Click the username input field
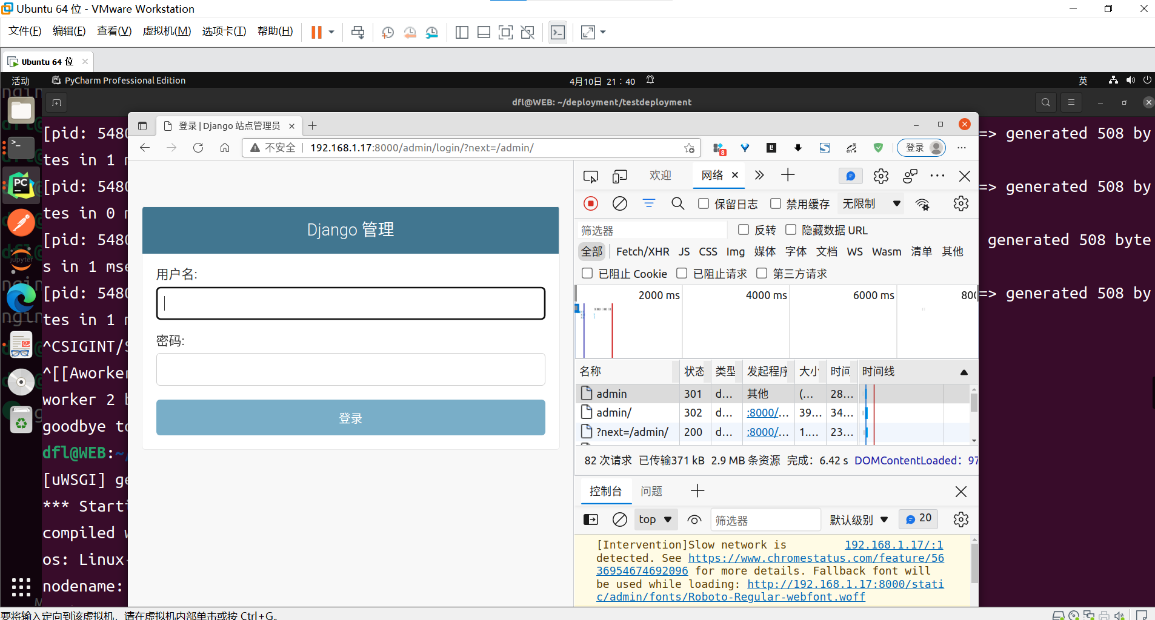Screen dimensions: 1155x620 pos(350,303)
